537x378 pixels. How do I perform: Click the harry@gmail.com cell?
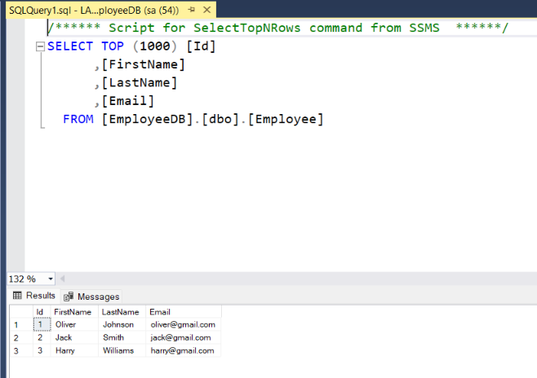(x=184, y=350)
